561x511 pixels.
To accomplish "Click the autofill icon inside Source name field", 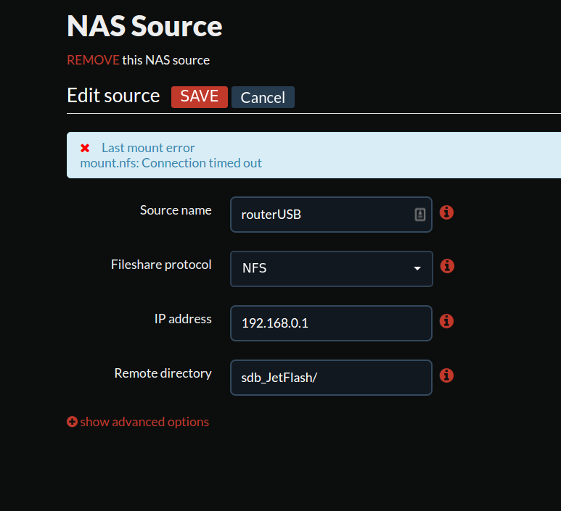I will click(x=420, y=215).
